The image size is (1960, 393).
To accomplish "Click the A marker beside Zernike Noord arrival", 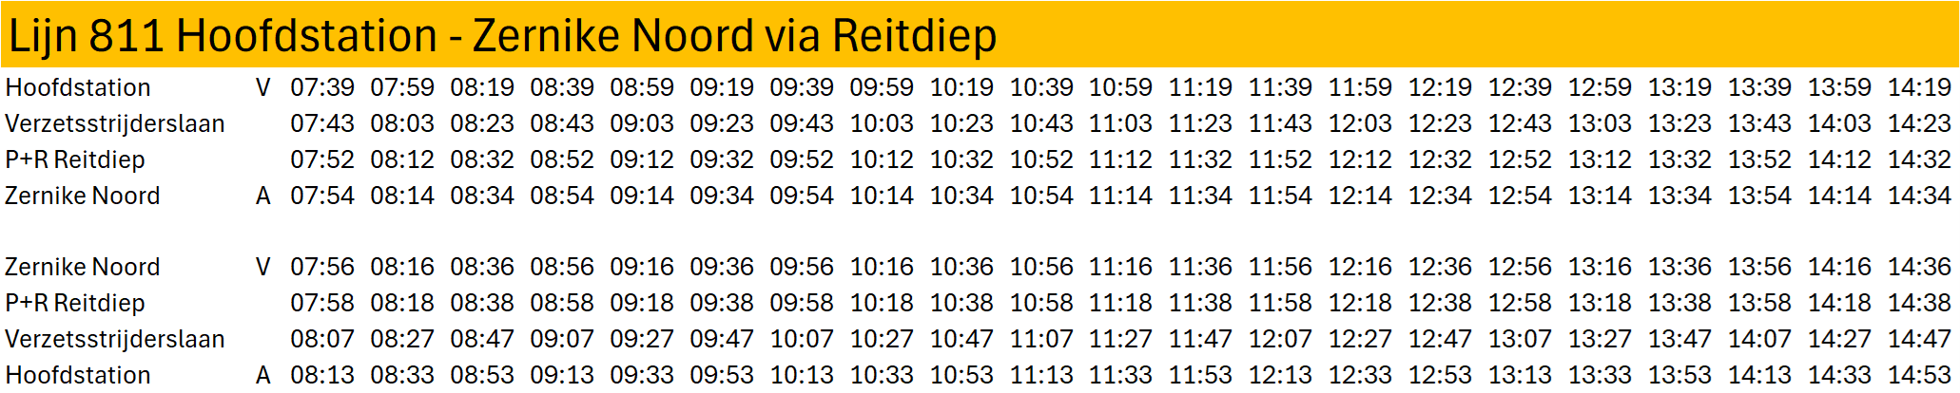I will (263, 196).
